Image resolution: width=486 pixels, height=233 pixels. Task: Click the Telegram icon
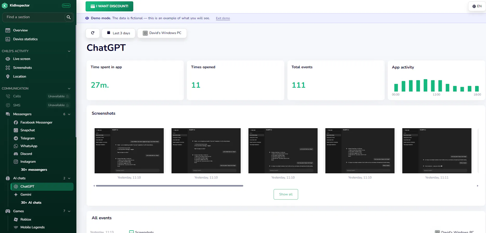tap(16, 138)
